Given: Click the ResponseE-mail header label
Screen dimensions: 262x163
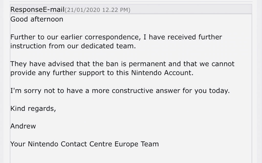Looking at the screenshot, I should pyautogui.click(x=37, y=9).
